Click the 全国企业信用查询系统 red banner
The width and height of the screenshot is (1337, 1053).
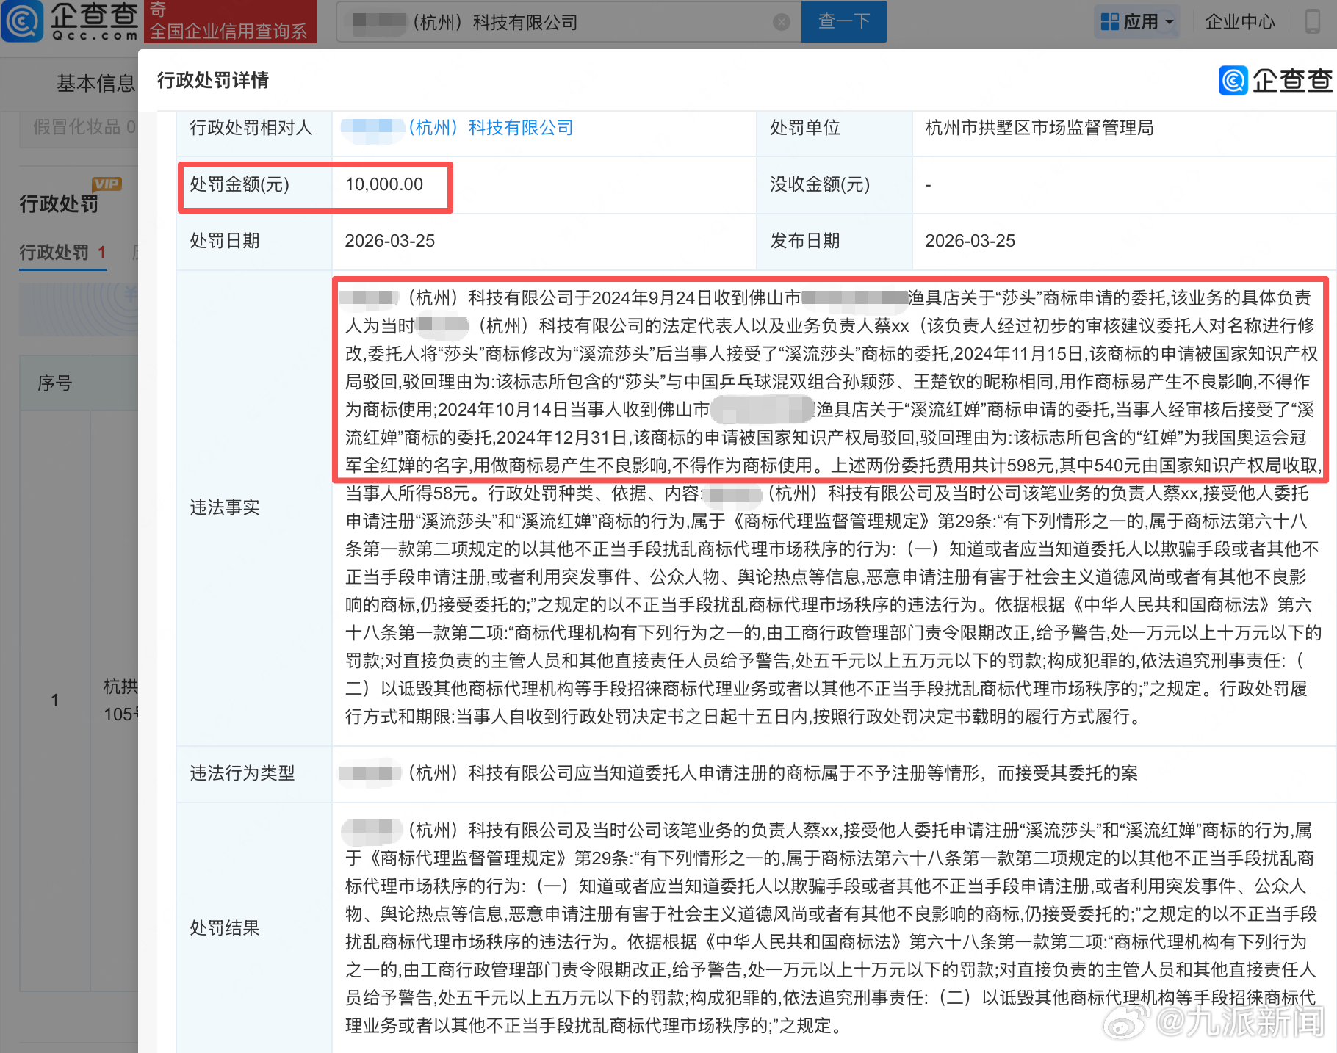point(229,22)
